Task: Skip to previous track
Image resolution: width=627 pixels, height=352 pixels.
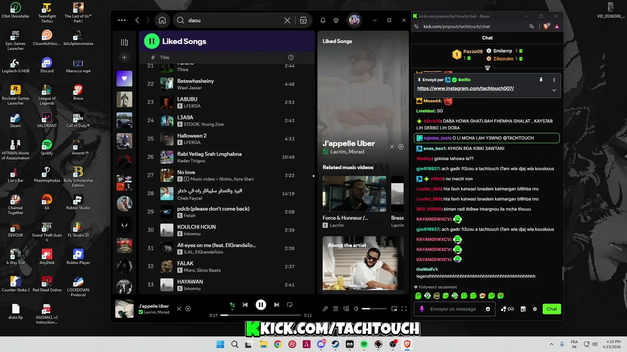Action: tap(245, 305)
